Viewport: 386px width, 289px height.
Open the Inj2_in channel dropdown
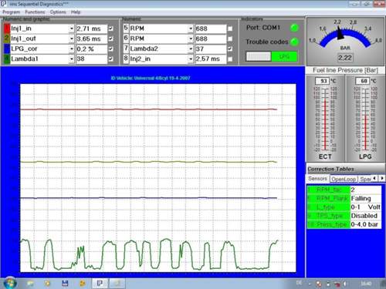pos(191,59)
